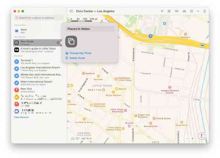
Task: Click the weather and AQI indicator on map
Action: click(81, 139)
